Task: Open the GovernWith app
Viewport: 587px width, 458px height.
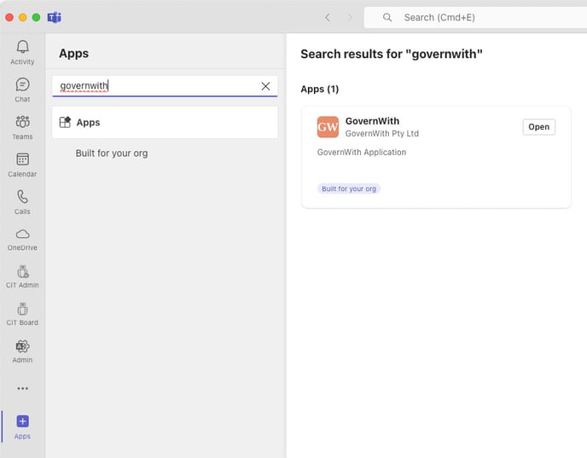Action: point(538,127)
